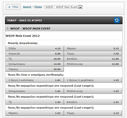
Task: Open the WSOP Main Event dropdown arrow
Action: click(x=80, y=7)
